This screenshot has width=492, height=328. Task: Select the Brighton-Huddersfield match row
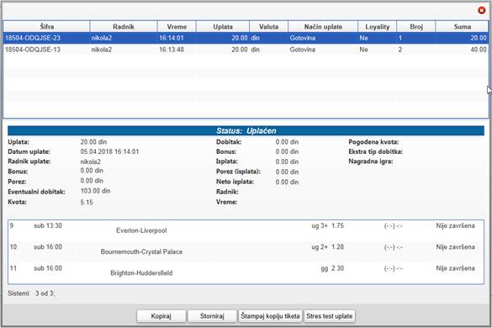246,272
